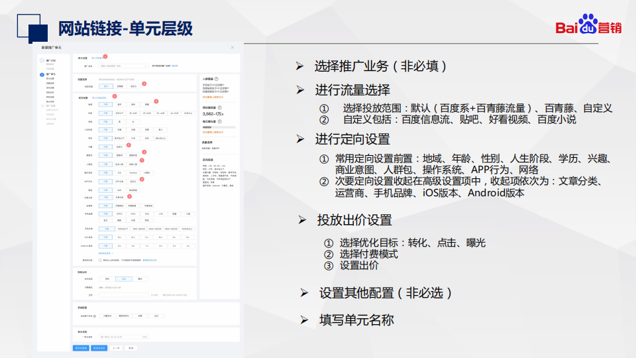Click the blue link beside 定向设置 heading
Viewport: 636px width, 358px height.
click(x=99, y=98)
